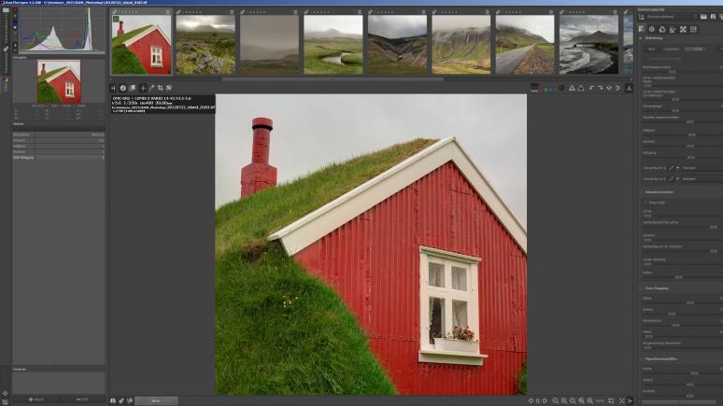
Task: Select the straighten tool icon
Action: 169,88
